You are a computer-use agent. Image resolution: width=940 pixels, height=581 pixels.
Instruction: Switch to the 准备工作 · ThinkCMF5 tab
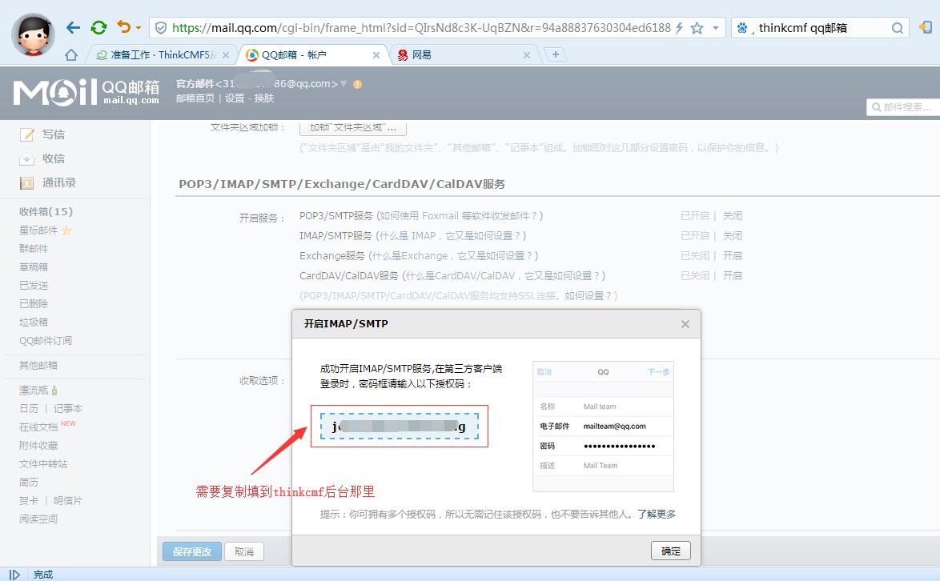pos(162,55)
